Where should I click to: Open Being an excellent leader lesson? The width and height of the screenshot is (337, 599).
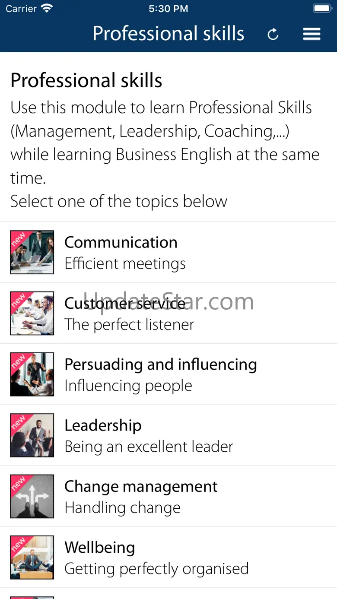point(149,447)
